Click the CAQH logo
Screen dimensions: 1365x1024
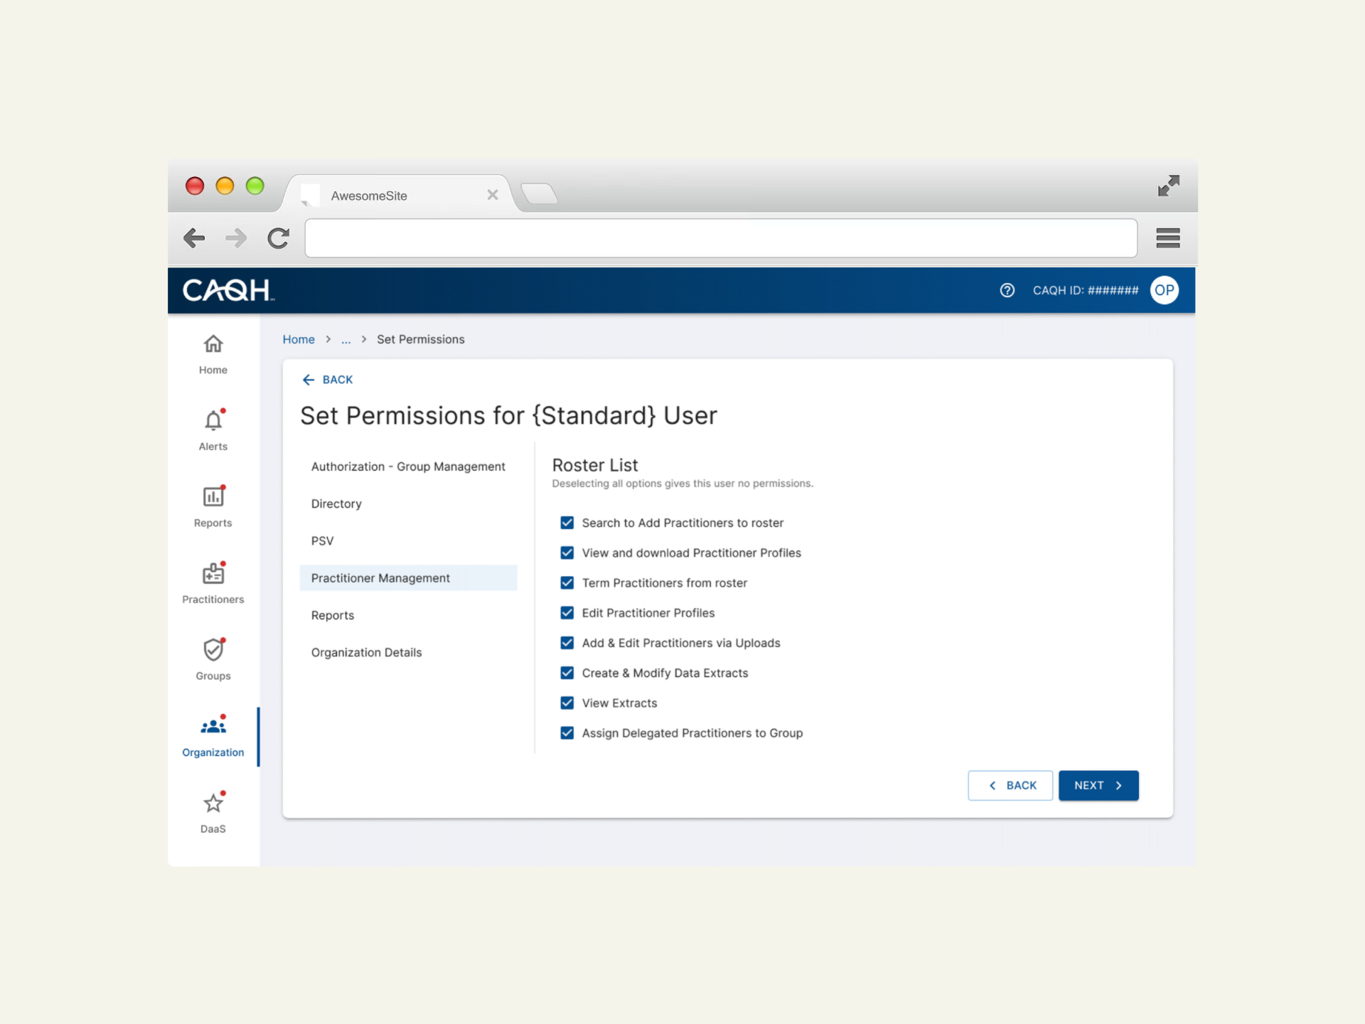228,290
